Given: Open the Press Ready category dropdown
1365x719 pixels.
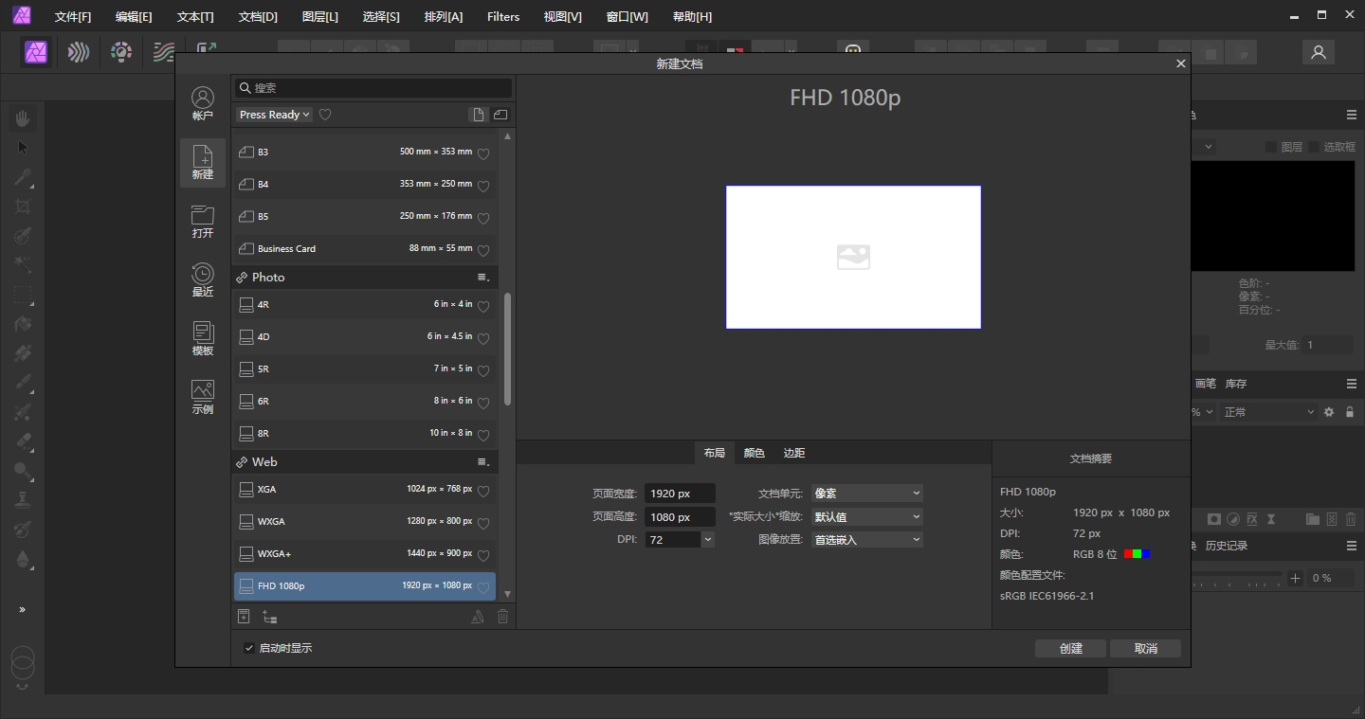Looking at the screenshot, I should pos(274,115).
